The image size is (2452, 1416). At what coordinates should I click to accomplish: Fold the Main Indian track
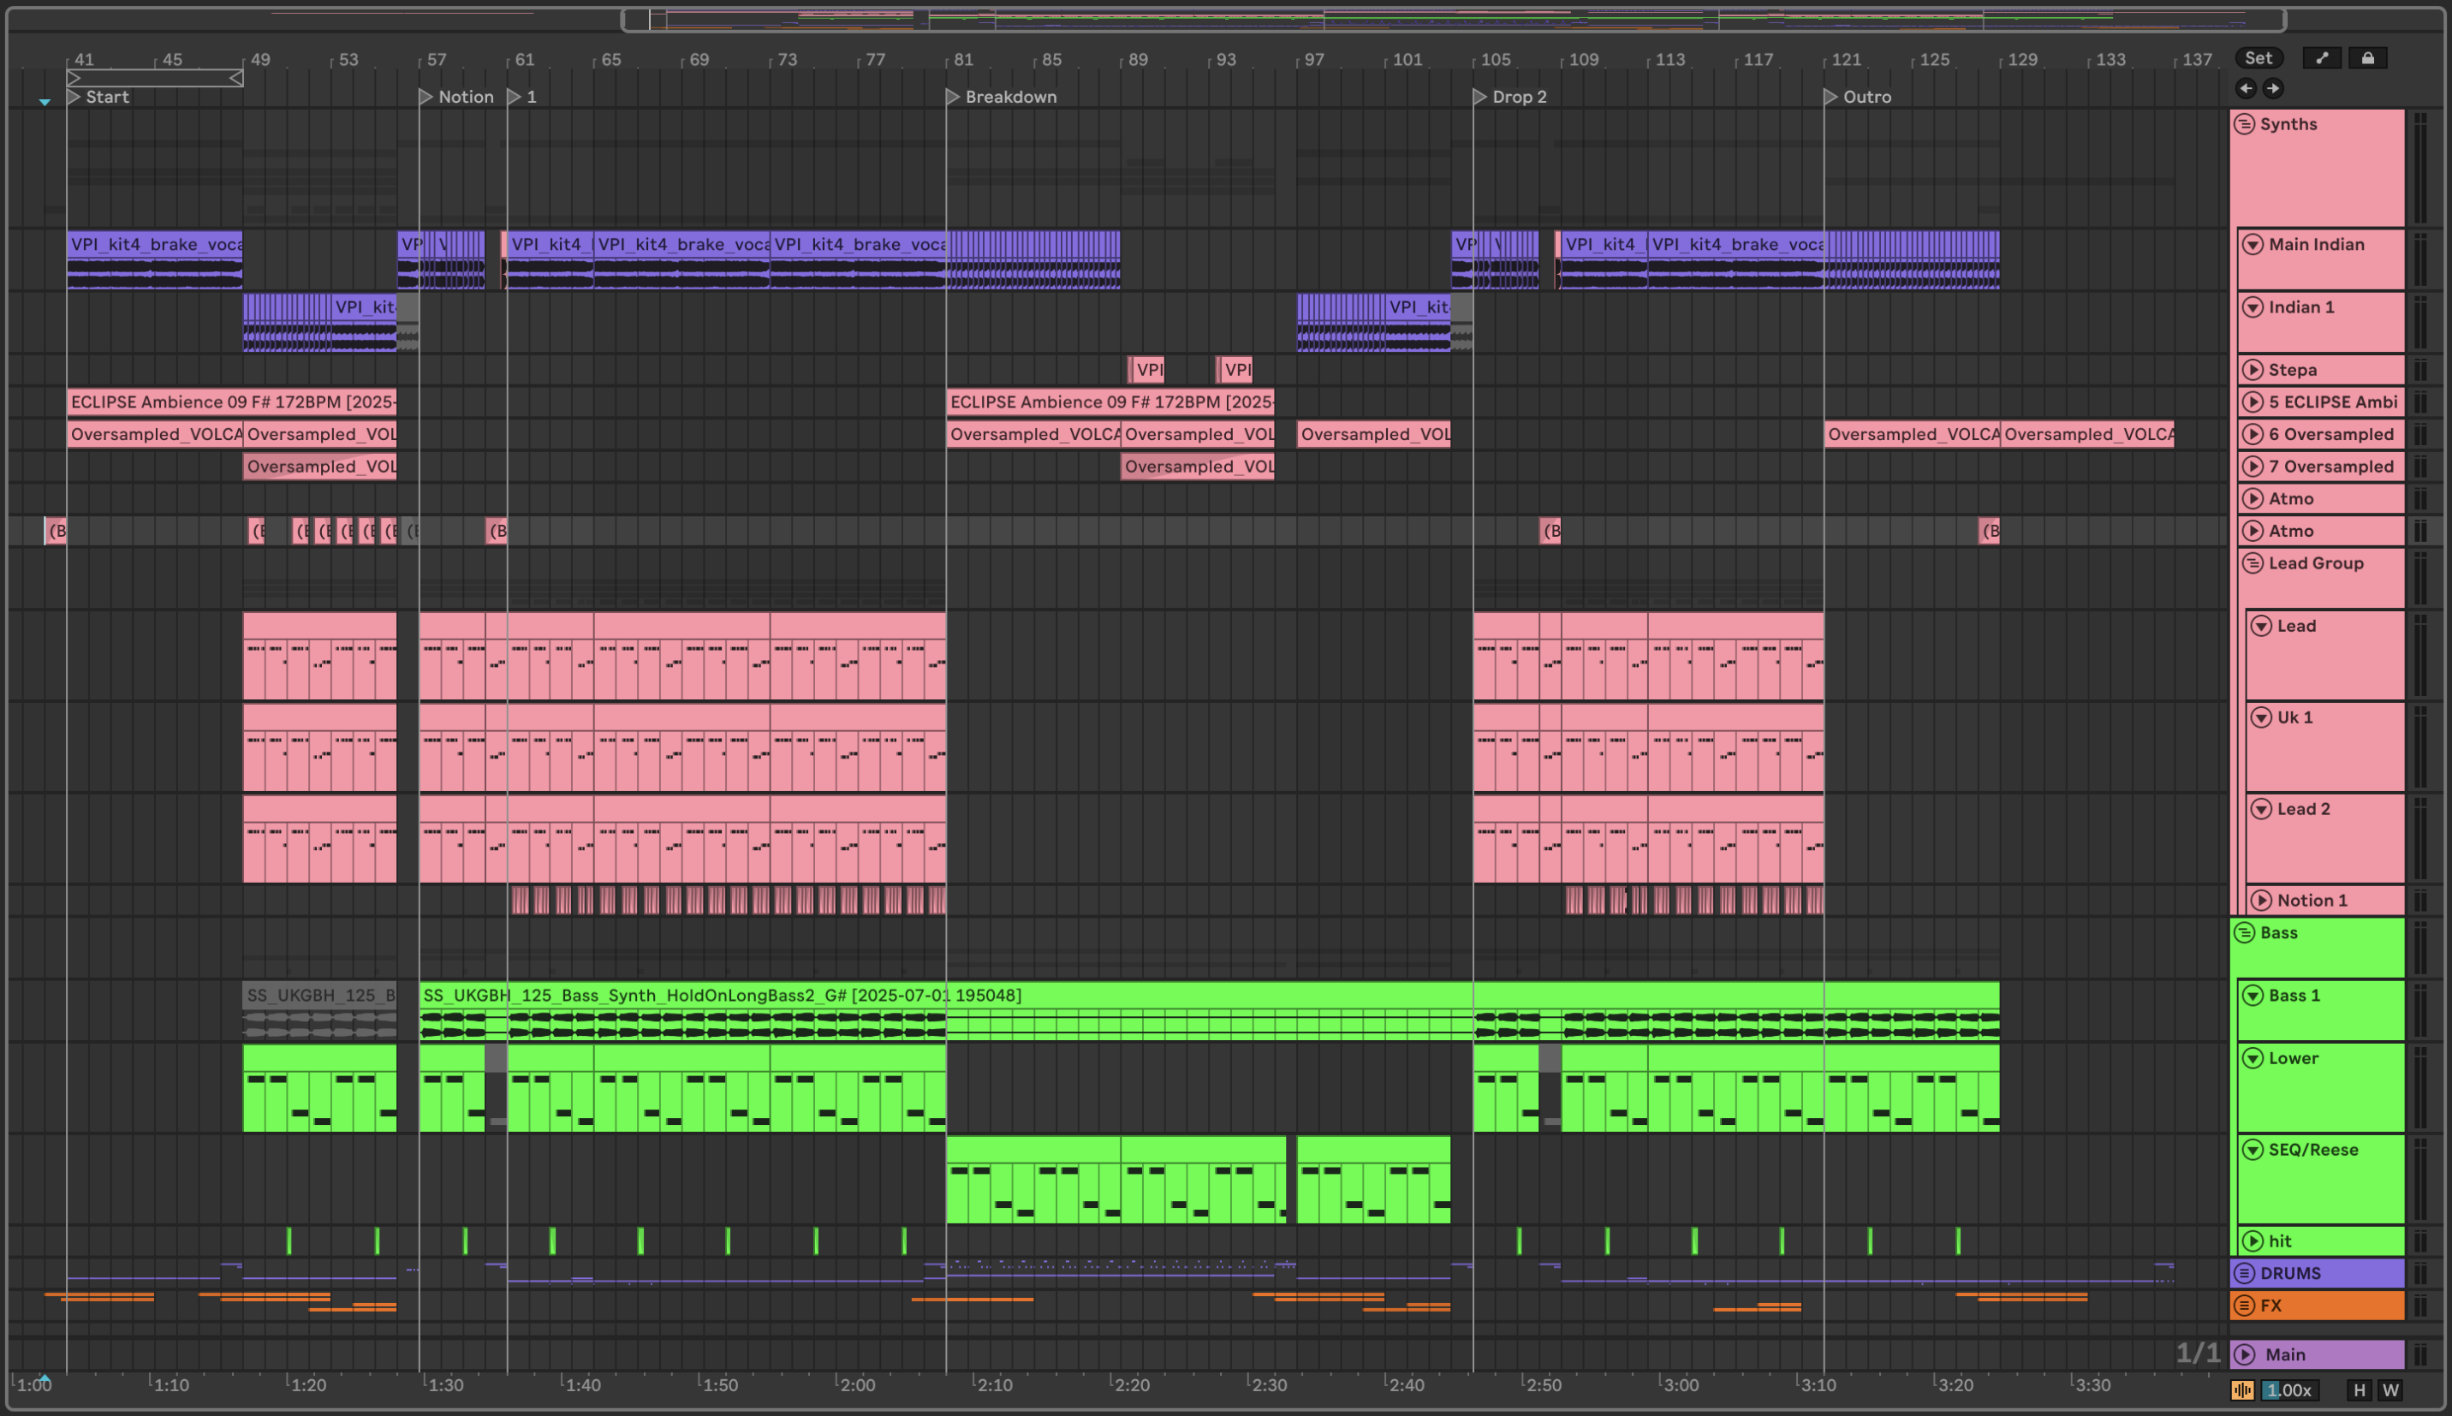(x=2253, y=244)
